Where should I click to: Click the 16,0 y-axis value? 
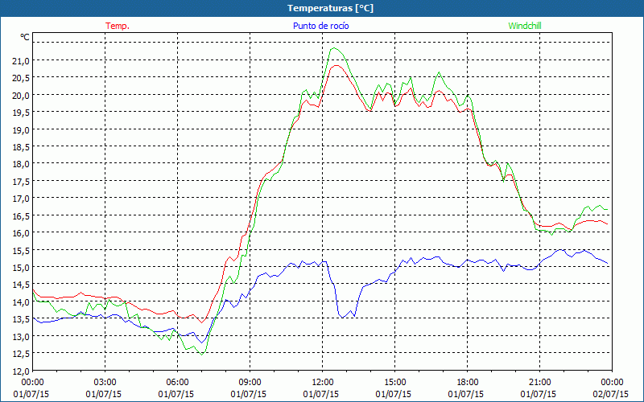coord(22,233)
